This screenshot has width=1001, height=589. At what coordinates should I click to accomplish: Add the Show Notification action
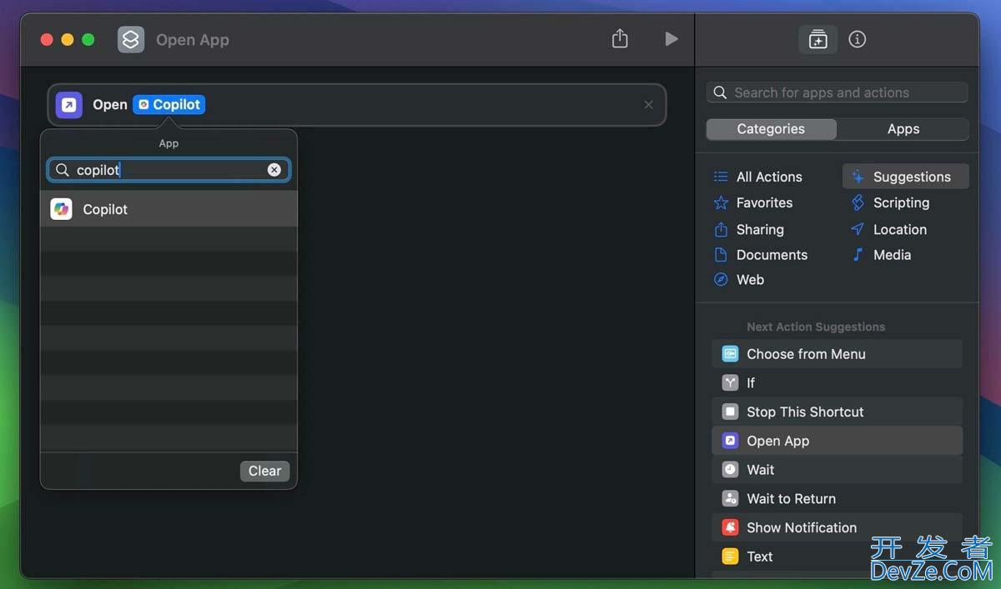[x=837, y=527]
